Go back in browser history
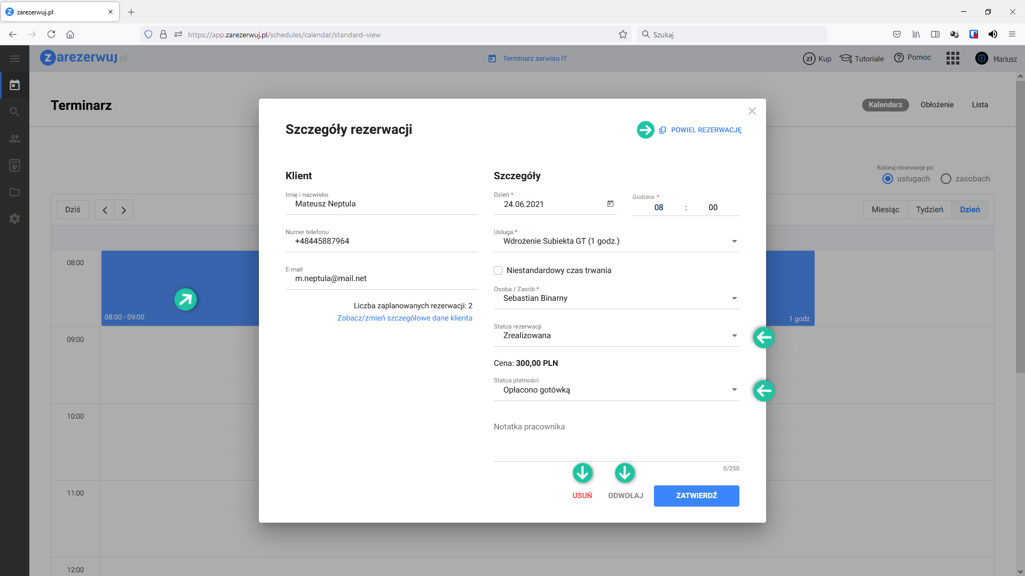This screenshot has height=576, width=1025. click(x=13, y=35)
